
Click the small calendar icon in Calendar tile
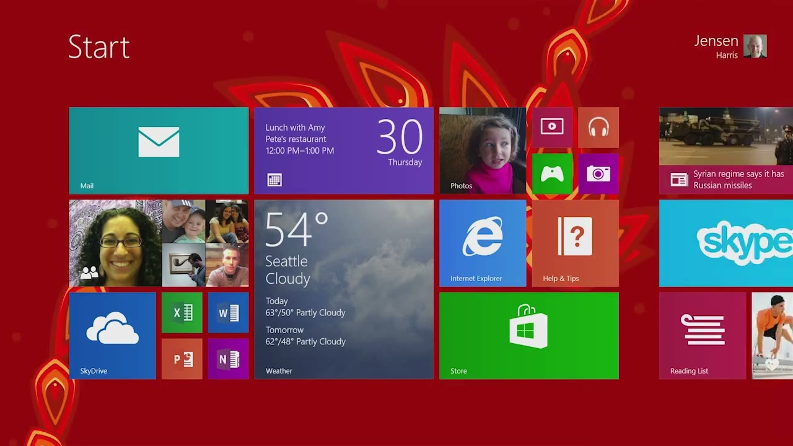click(x=274, y=180)
